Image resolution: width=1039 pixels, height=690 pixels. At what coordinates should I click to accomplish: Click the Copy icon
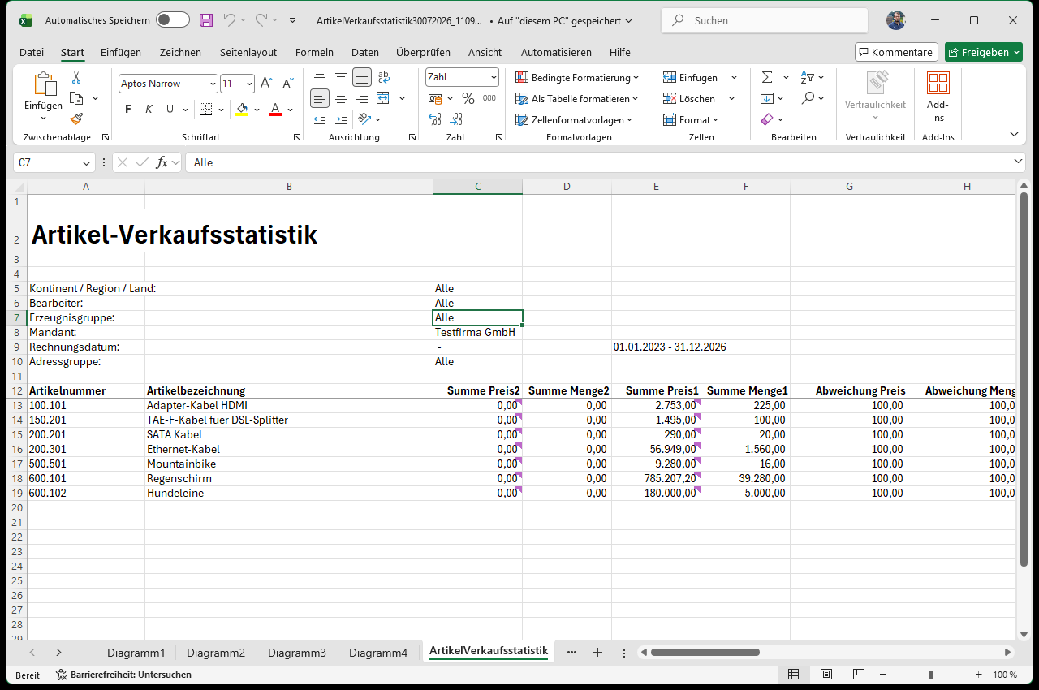[76, 98]
